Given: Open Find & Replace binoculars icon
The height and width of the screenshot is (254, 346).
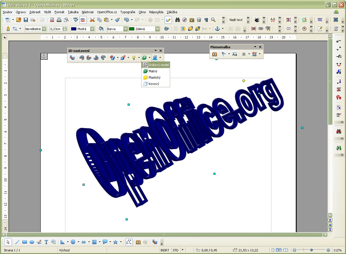Looking at the screenshot, I should click(178, 20).
